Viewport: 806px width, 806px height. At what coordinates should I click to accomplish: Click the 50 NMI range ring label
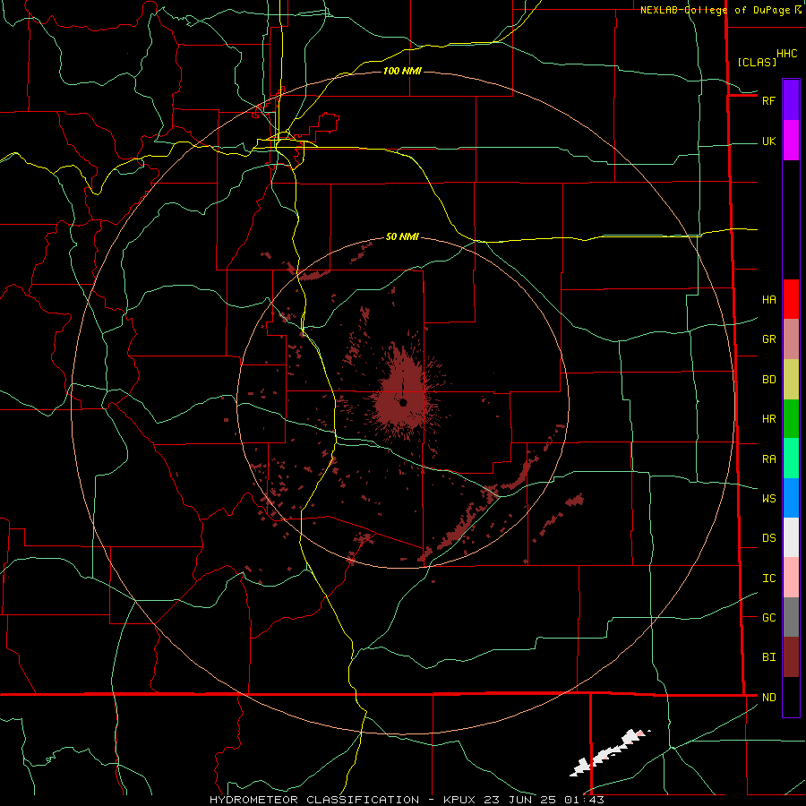(x=402, y=236)
